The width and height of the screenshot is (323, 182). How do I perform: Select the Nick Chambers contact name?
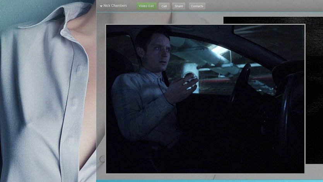point(115,6)
